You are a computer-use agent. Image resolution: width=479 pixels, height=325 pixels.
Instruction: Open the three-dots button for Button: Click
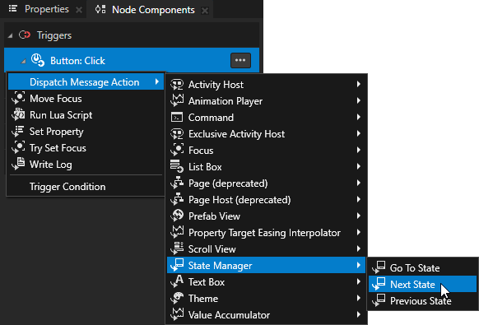tap(240, 60)
